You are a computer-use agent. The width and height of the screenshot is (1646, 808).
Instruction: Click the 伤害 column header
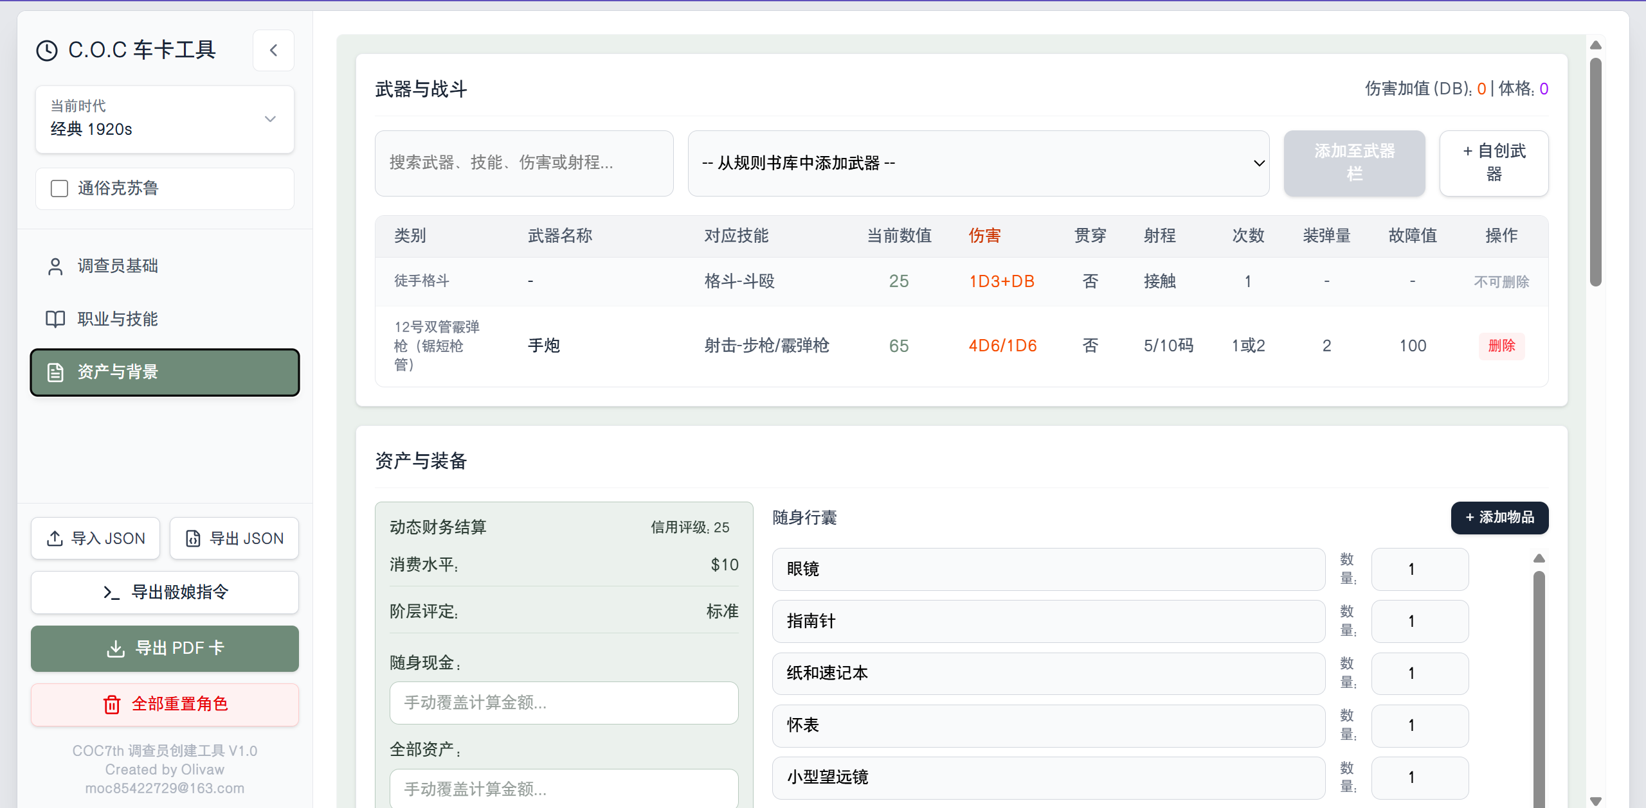(984, 236)
